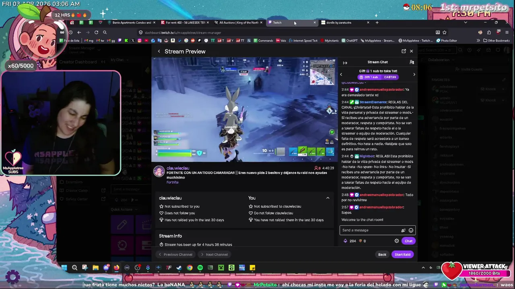This screenshot has width=515, height=289.
Task: Open chat settings gear
Action: pos(397,241)
